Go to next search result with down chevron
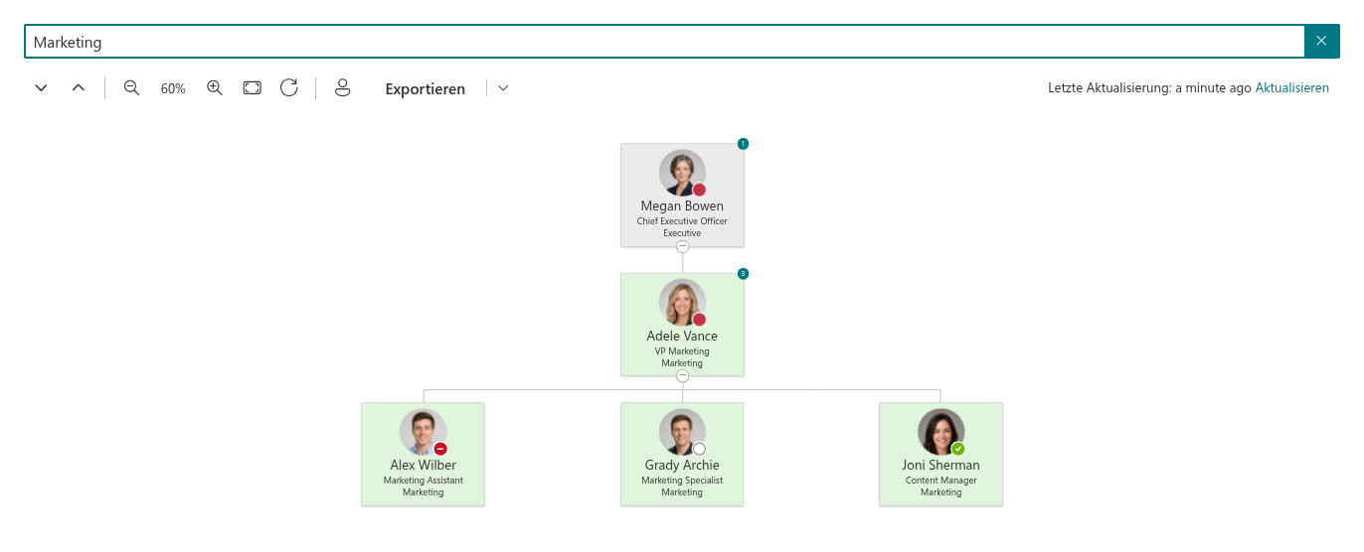Image resolution: width=1364 pixels, height=552 pixels. coord(41,88)
